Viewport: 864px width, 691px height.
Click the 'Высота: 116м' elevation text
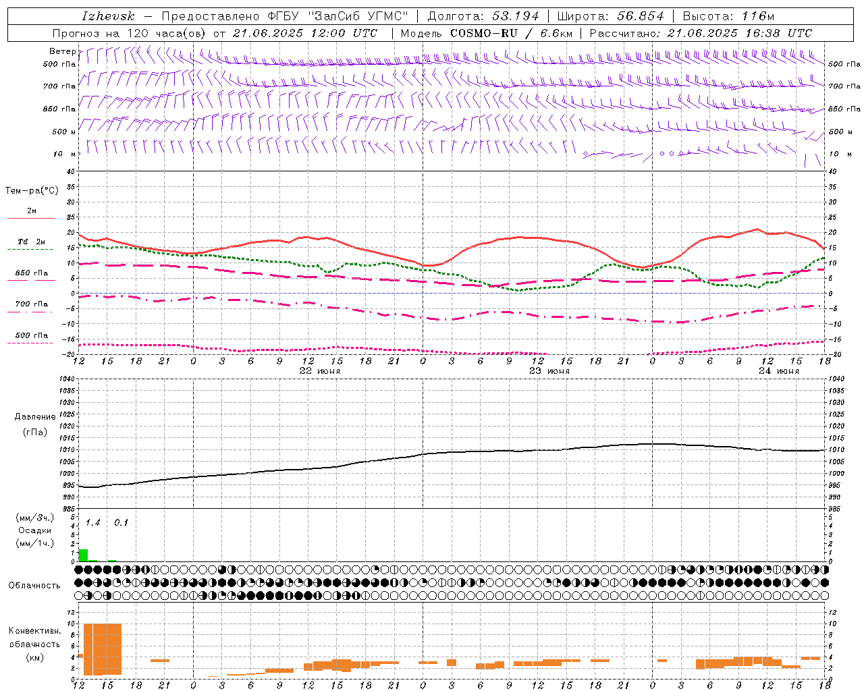728,16
